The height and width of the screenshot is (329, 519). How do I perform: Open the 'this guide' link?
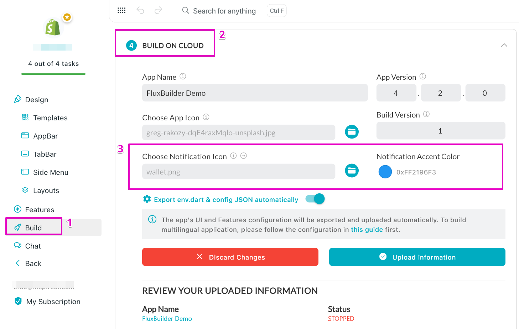[367, 230]
